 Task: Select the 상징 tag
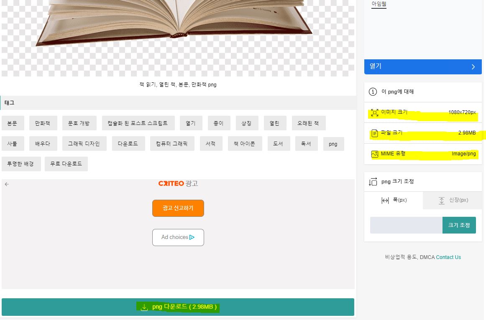click(x=247, y=123)
